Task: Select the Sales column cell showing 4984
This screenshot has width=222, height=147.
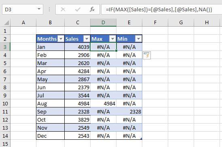Action: [x=78, y=103]
